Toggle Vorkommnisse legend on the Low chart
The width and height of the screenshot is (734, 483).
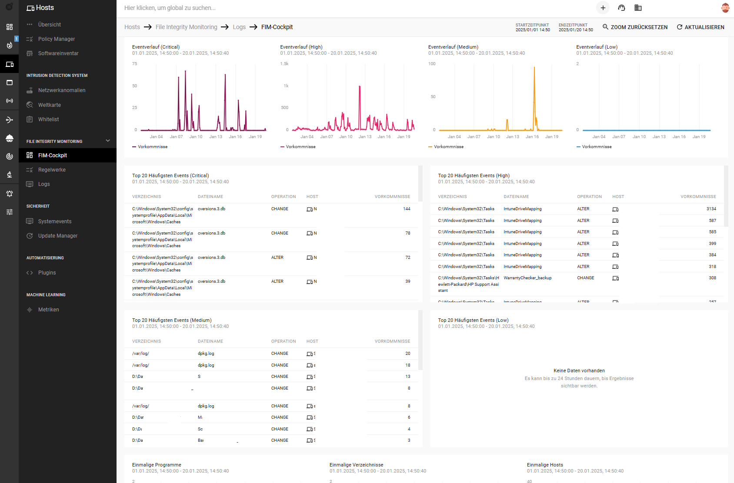(x=595, y=146)
